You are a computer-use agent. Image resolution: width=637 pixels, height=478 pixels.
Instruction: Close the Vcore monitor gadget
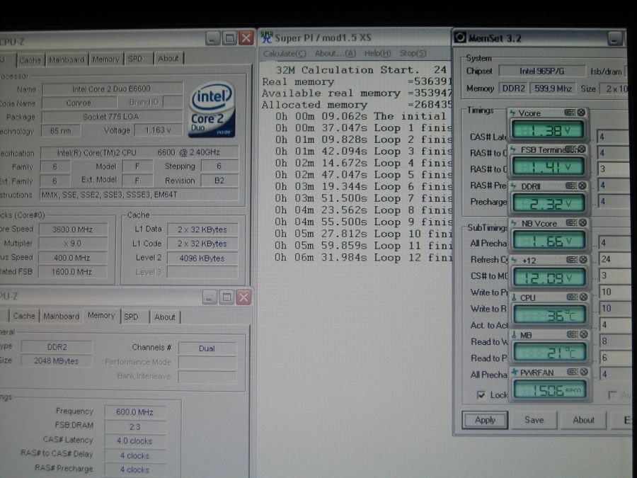tap(581, 113)
